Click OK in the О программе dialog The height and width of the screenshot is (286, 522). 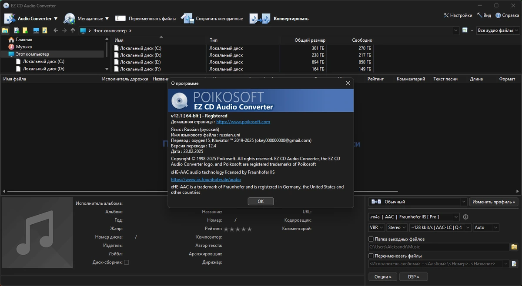tap(261, 201)
